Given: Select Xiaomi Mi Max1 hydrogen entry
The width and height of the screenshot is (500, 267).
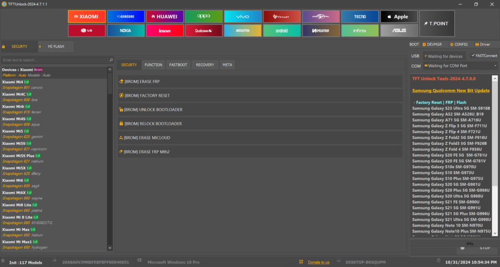Looking at the screenshot, I should pyautogui.click(x=54, y=245).
